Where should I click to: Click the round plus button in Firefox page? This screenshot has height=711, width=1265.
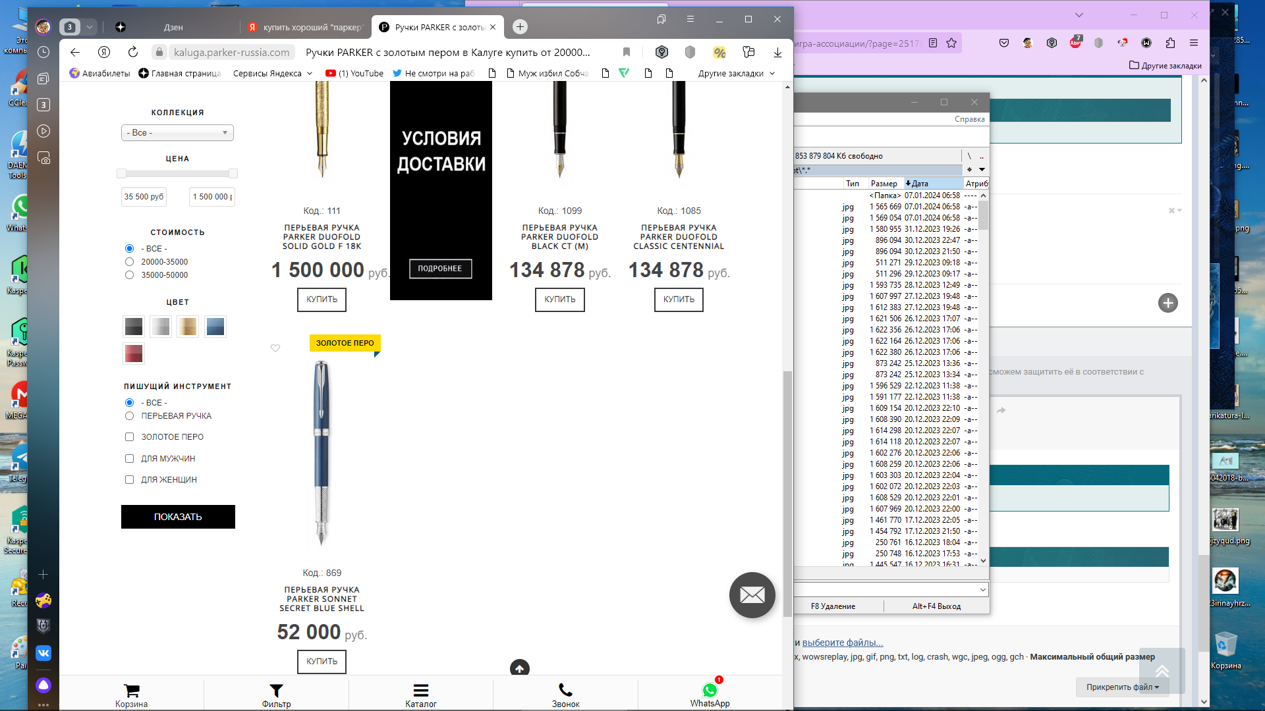pyautogui.click(x=1168, y=303)
